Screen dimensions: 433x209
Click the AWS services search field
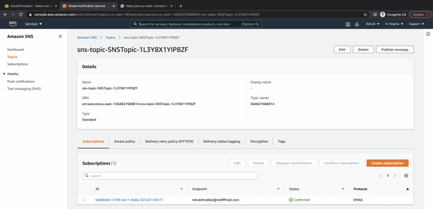pyautogui.click(x=196, y=24)
